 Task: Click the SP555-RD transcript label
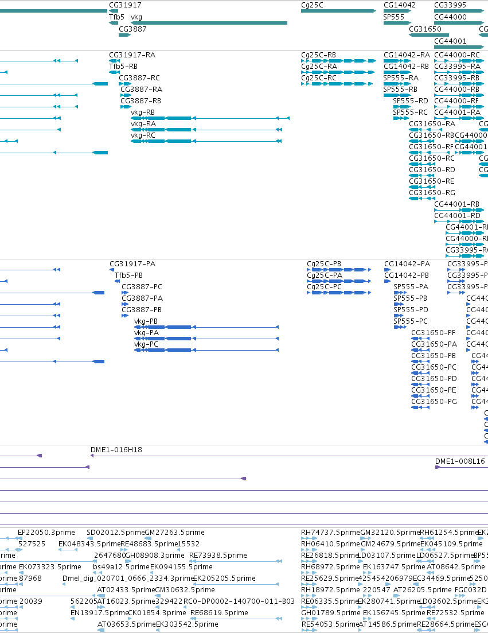[x=411, y=101]
